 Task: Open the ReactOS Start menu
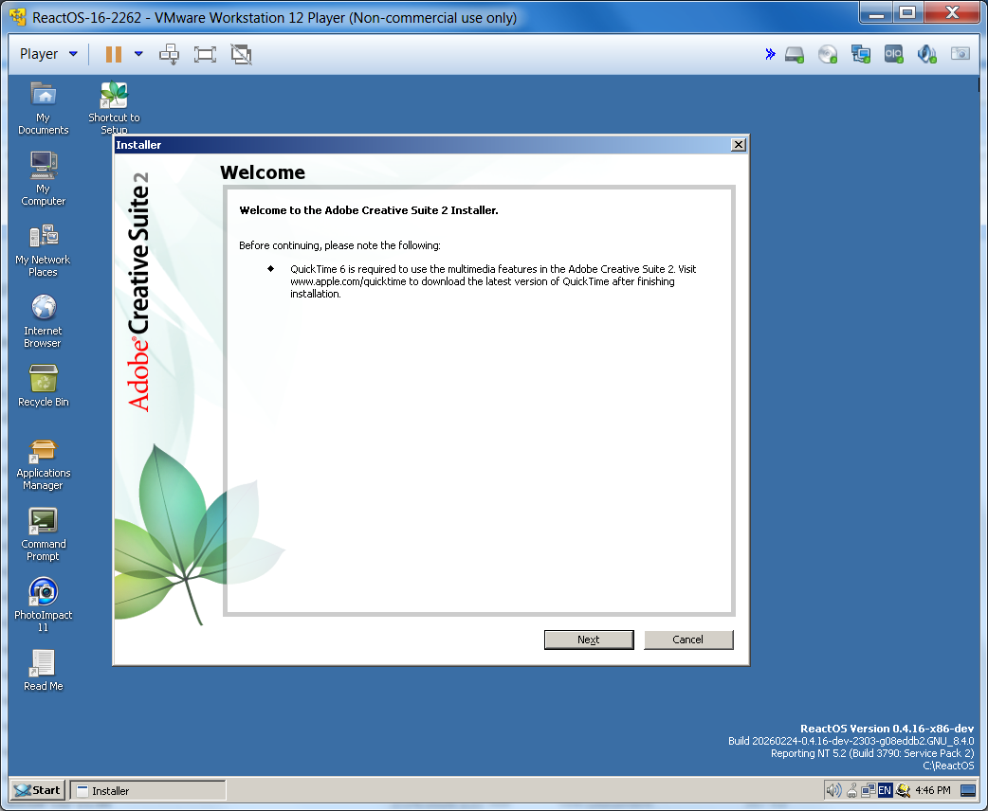pos(38,790)
